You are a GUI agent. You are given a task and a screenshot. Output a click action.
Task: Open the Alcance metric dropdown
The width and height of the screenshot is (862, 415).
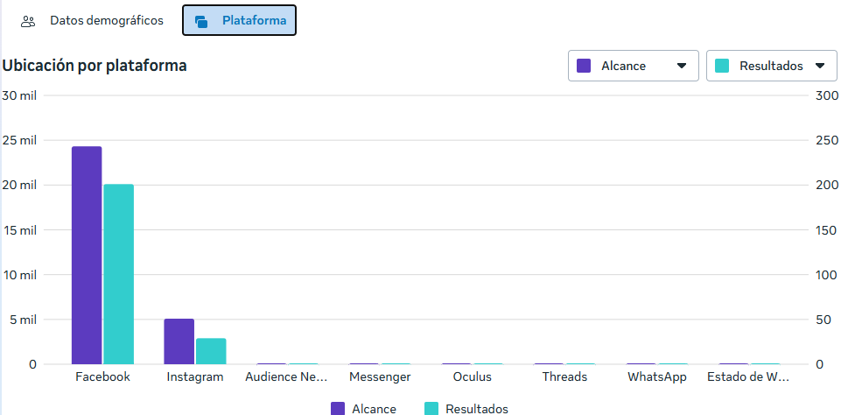coord(633,66)
